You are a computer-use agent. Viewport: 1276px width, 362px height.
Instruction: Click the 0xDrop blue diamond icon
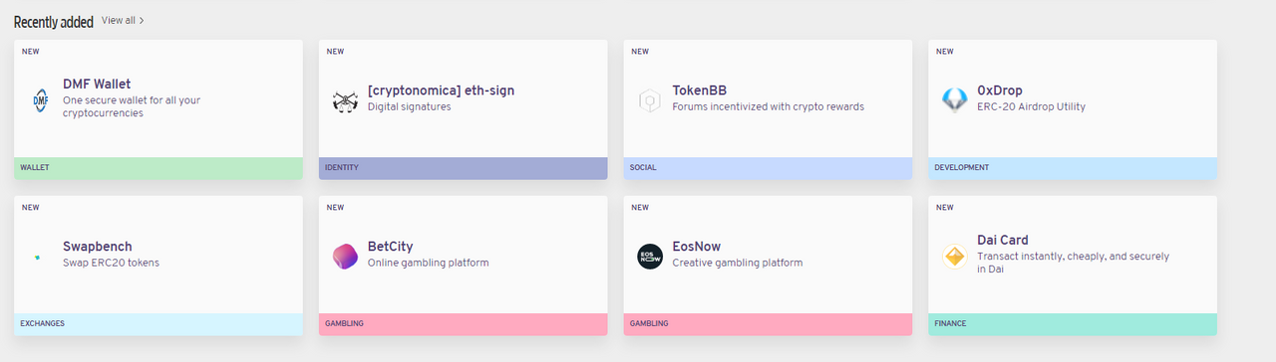point(955,100)
